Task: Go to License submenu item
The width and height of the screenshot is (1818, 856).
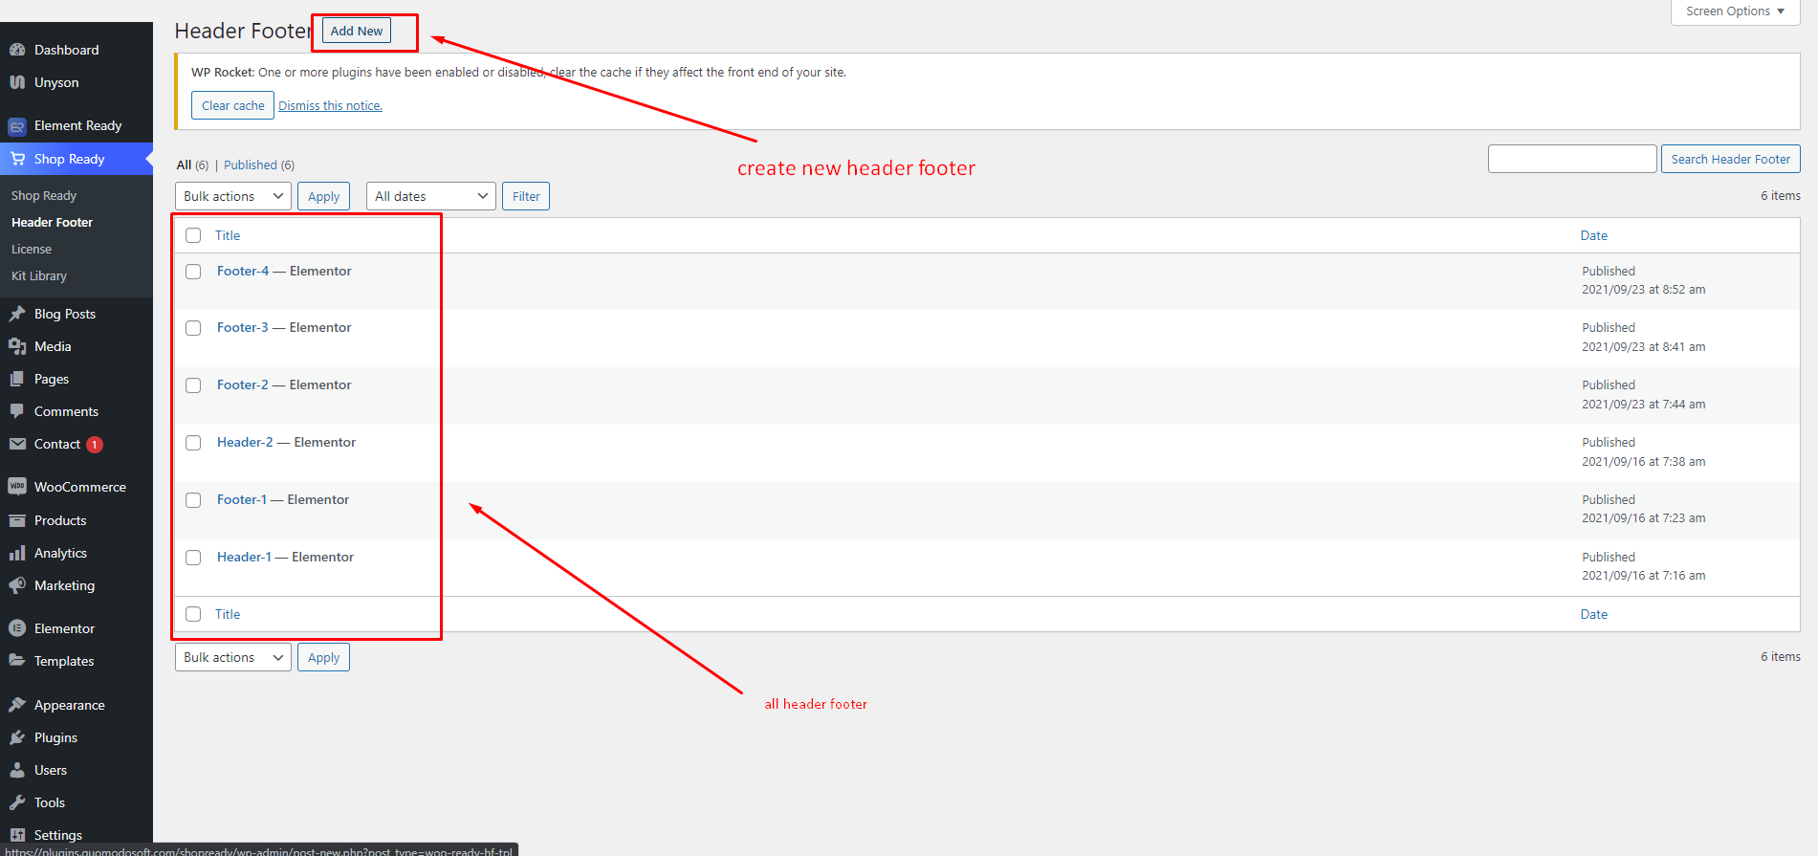Action: 32,249
